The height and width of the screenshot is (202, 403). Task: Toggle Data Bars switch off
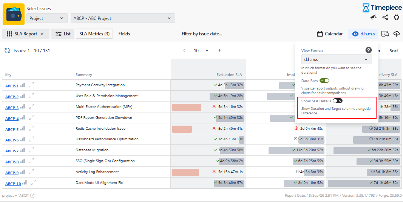pos(324,80)
